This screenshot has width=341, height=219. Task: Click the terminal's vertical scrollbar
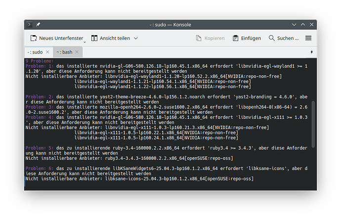pyautogui.click(x=312, y=133)
